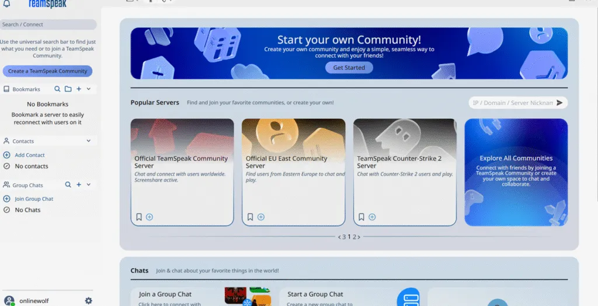Image resolution: width=598 pixels, height=306 pixels.
Task: Click the Popular Servers heading
Action: click(155, 103)
